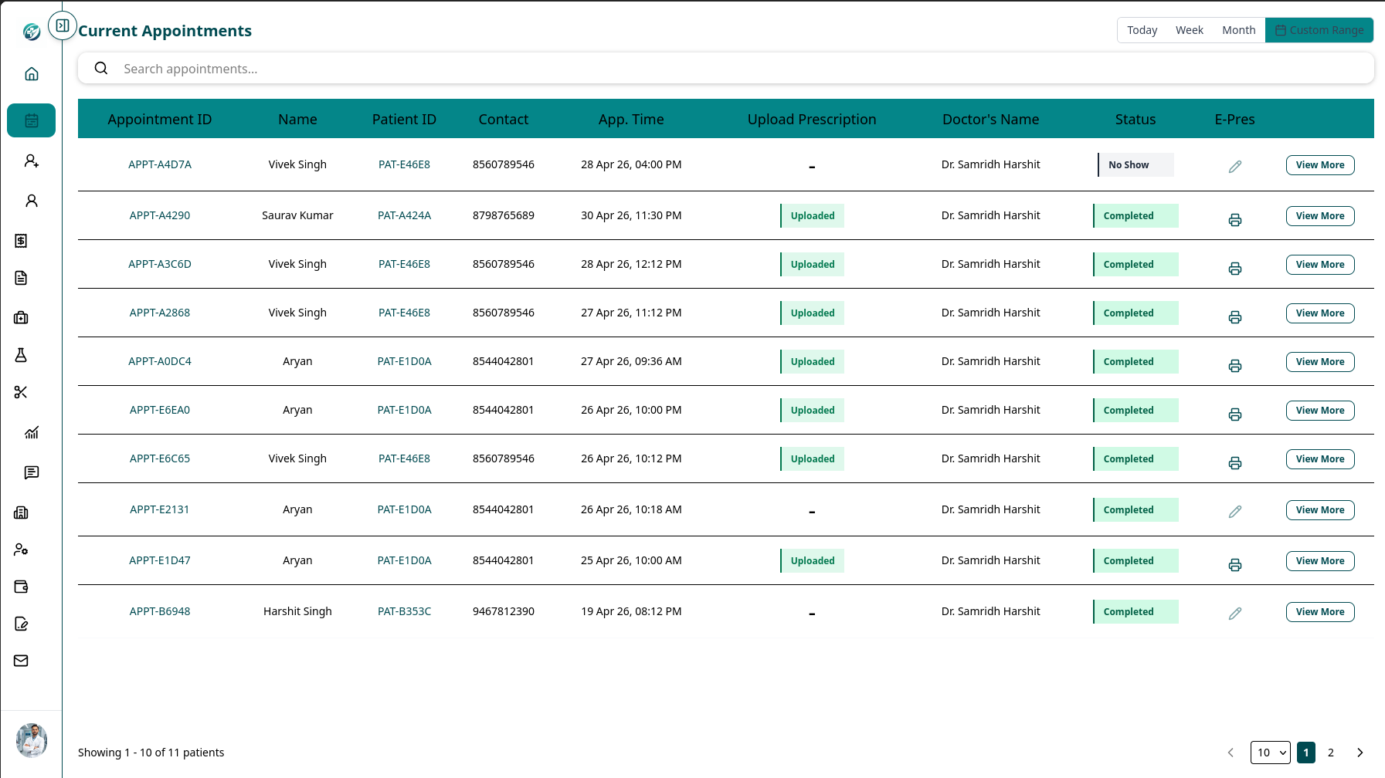This screenshot has width=1385, height=778.
Task: Click the search magnifier icon
Action: 101,68
